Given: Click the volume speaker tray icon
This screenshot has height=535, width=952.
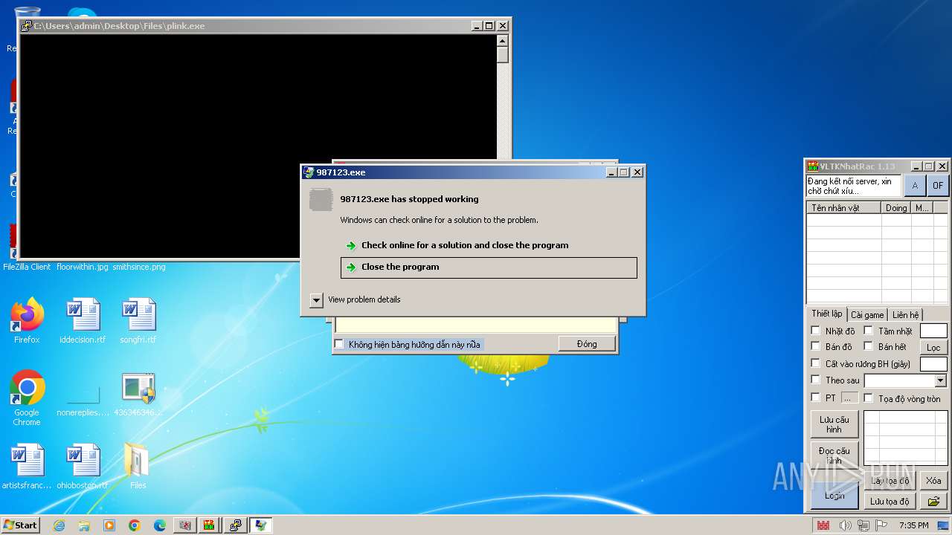Looking at the screenshot, I should coord(845,525).
